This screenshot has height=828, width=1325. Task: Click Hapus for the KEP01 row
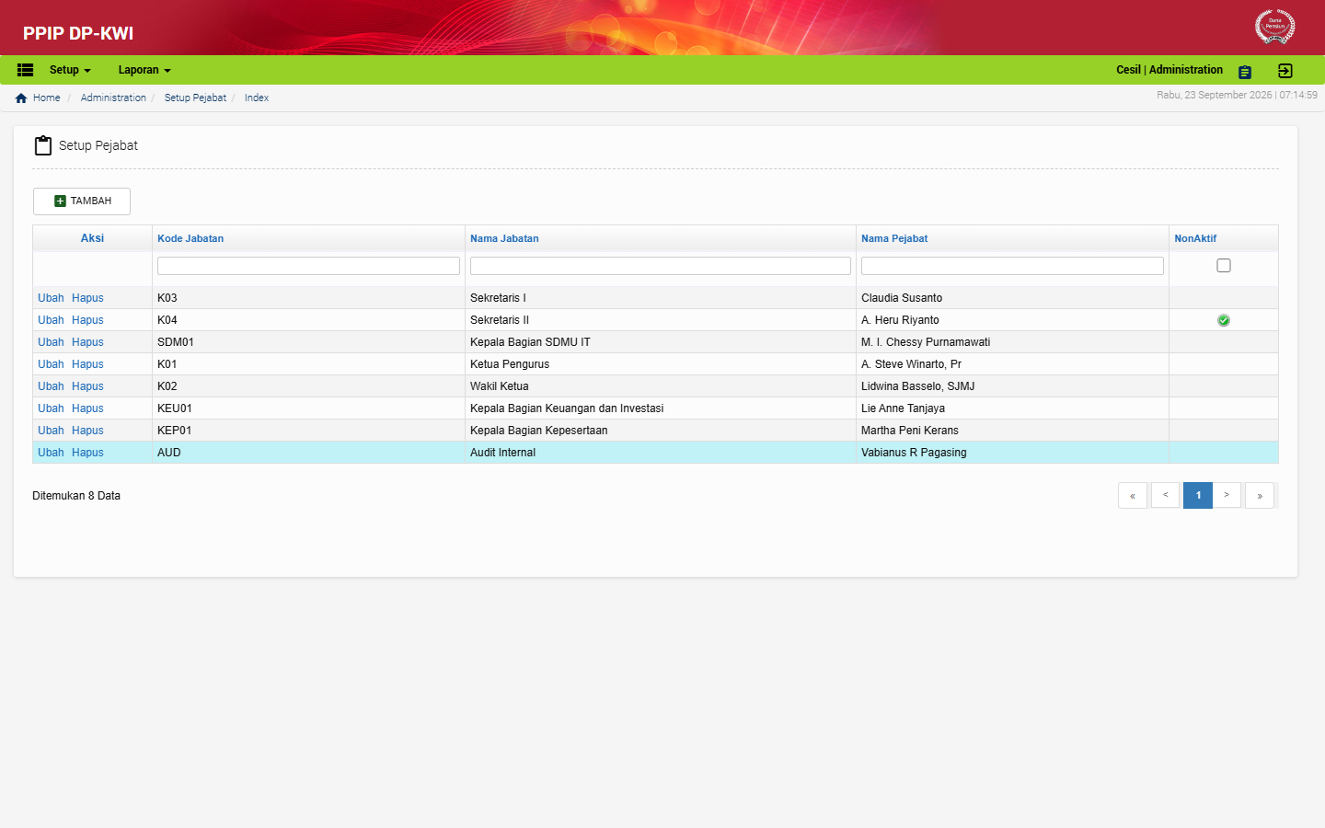pyautogui.click(x=87, y=431)
